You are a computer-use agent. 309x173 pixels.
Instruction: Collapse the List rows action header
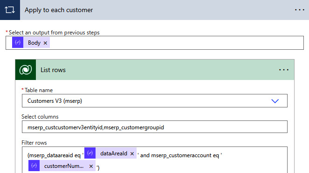pos(155,70)
